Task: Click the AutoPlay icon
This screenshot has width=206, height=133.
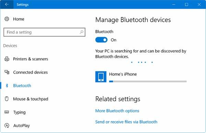Action: [x=7, y=125]
